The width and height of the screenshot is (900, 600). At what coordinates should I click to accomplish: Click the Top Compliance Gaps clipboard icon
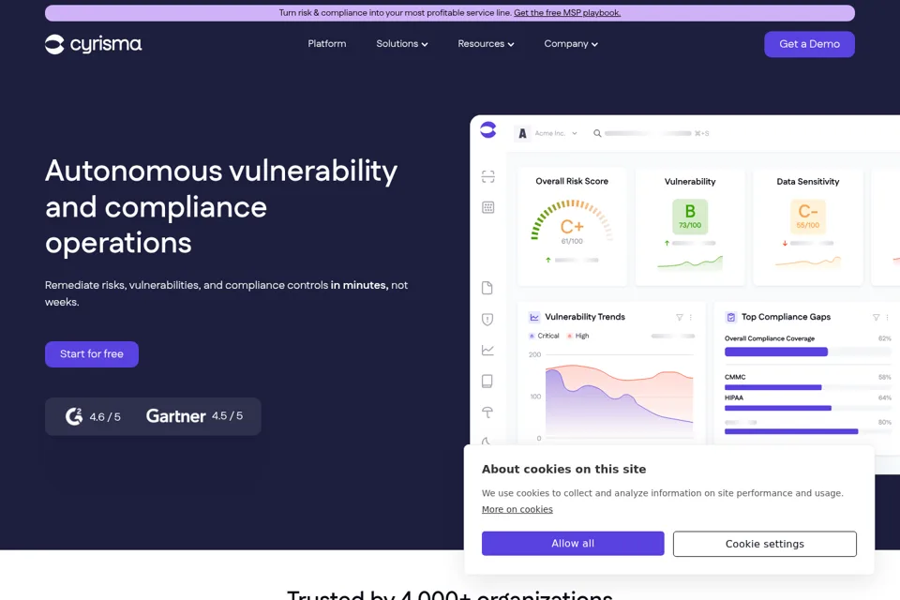pos(730,317)
